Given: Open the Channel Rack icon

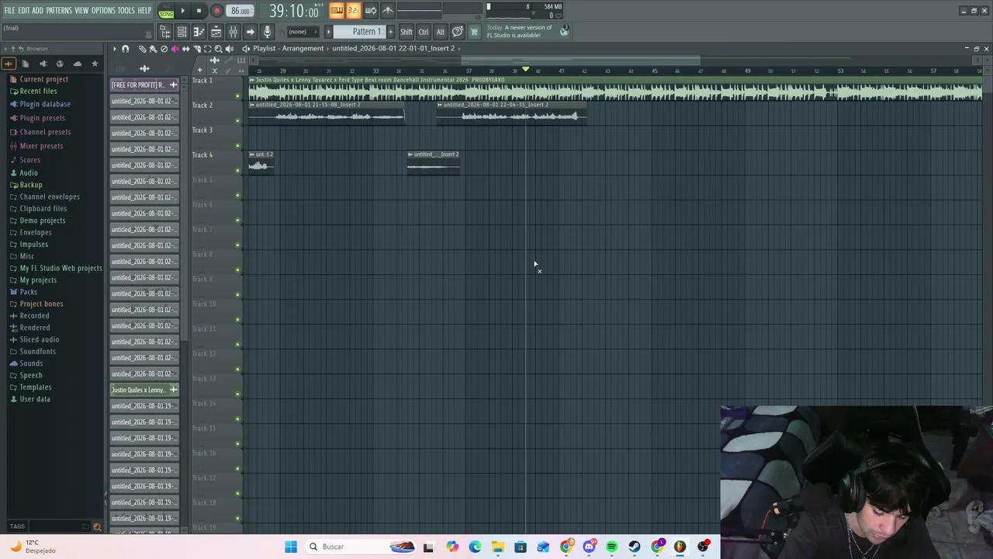Looking at the screenshot, I should [182, 32].
